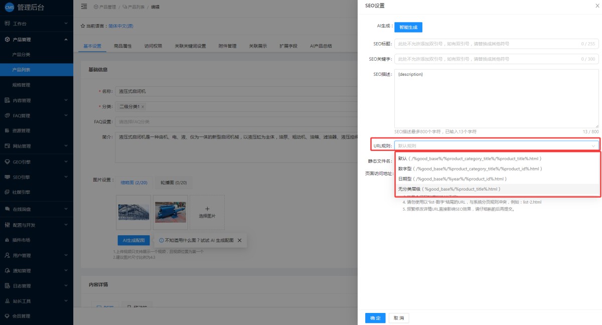This screenshot has height=325, width=602.
Task: Switch to the 商品属性 tab
Action: (123, 46)
